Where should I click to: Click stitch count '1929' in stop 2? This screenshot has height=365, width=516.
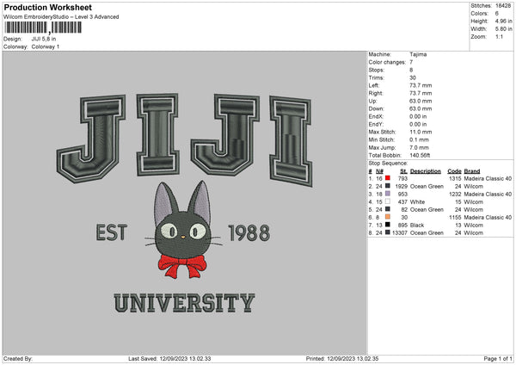pyautogui.click(x=401, y=187)
